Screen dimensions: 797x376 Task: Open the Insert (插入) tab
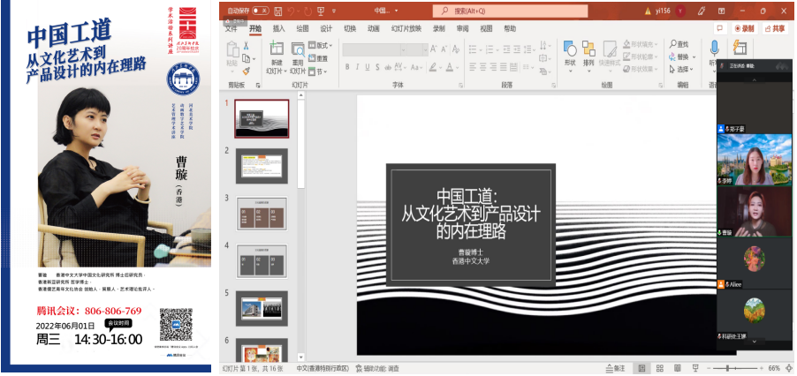coord(278,28)
